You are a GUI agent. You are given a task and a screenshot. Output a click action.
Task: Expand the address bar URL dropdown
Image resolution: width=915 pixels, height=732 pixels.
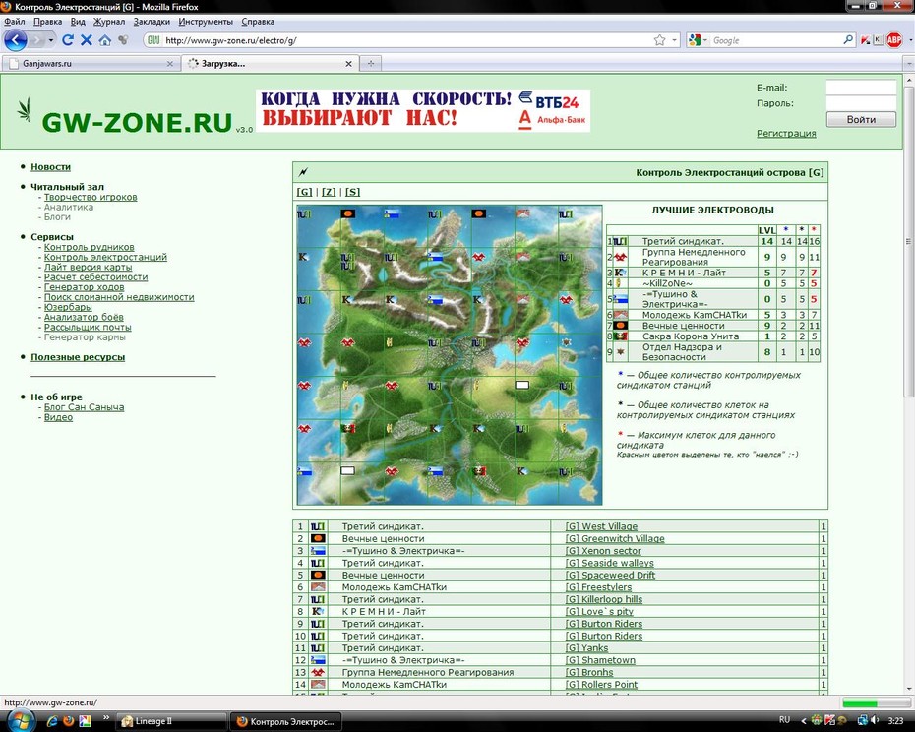point(675,40)
